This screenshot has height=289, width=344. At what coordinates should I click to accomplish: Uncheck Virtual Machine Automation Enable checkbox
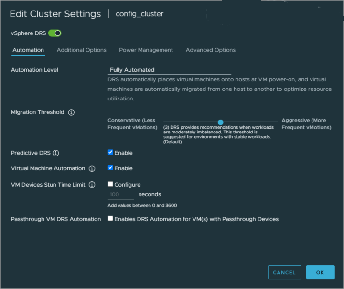coord(110,168)
